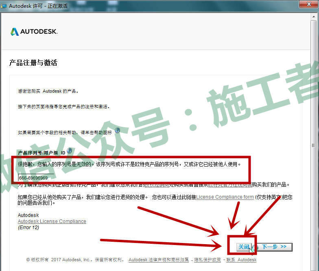Viewport: 319px width, 271px height.
Task: Click the (Error 12) text
Action: point(28,228)
